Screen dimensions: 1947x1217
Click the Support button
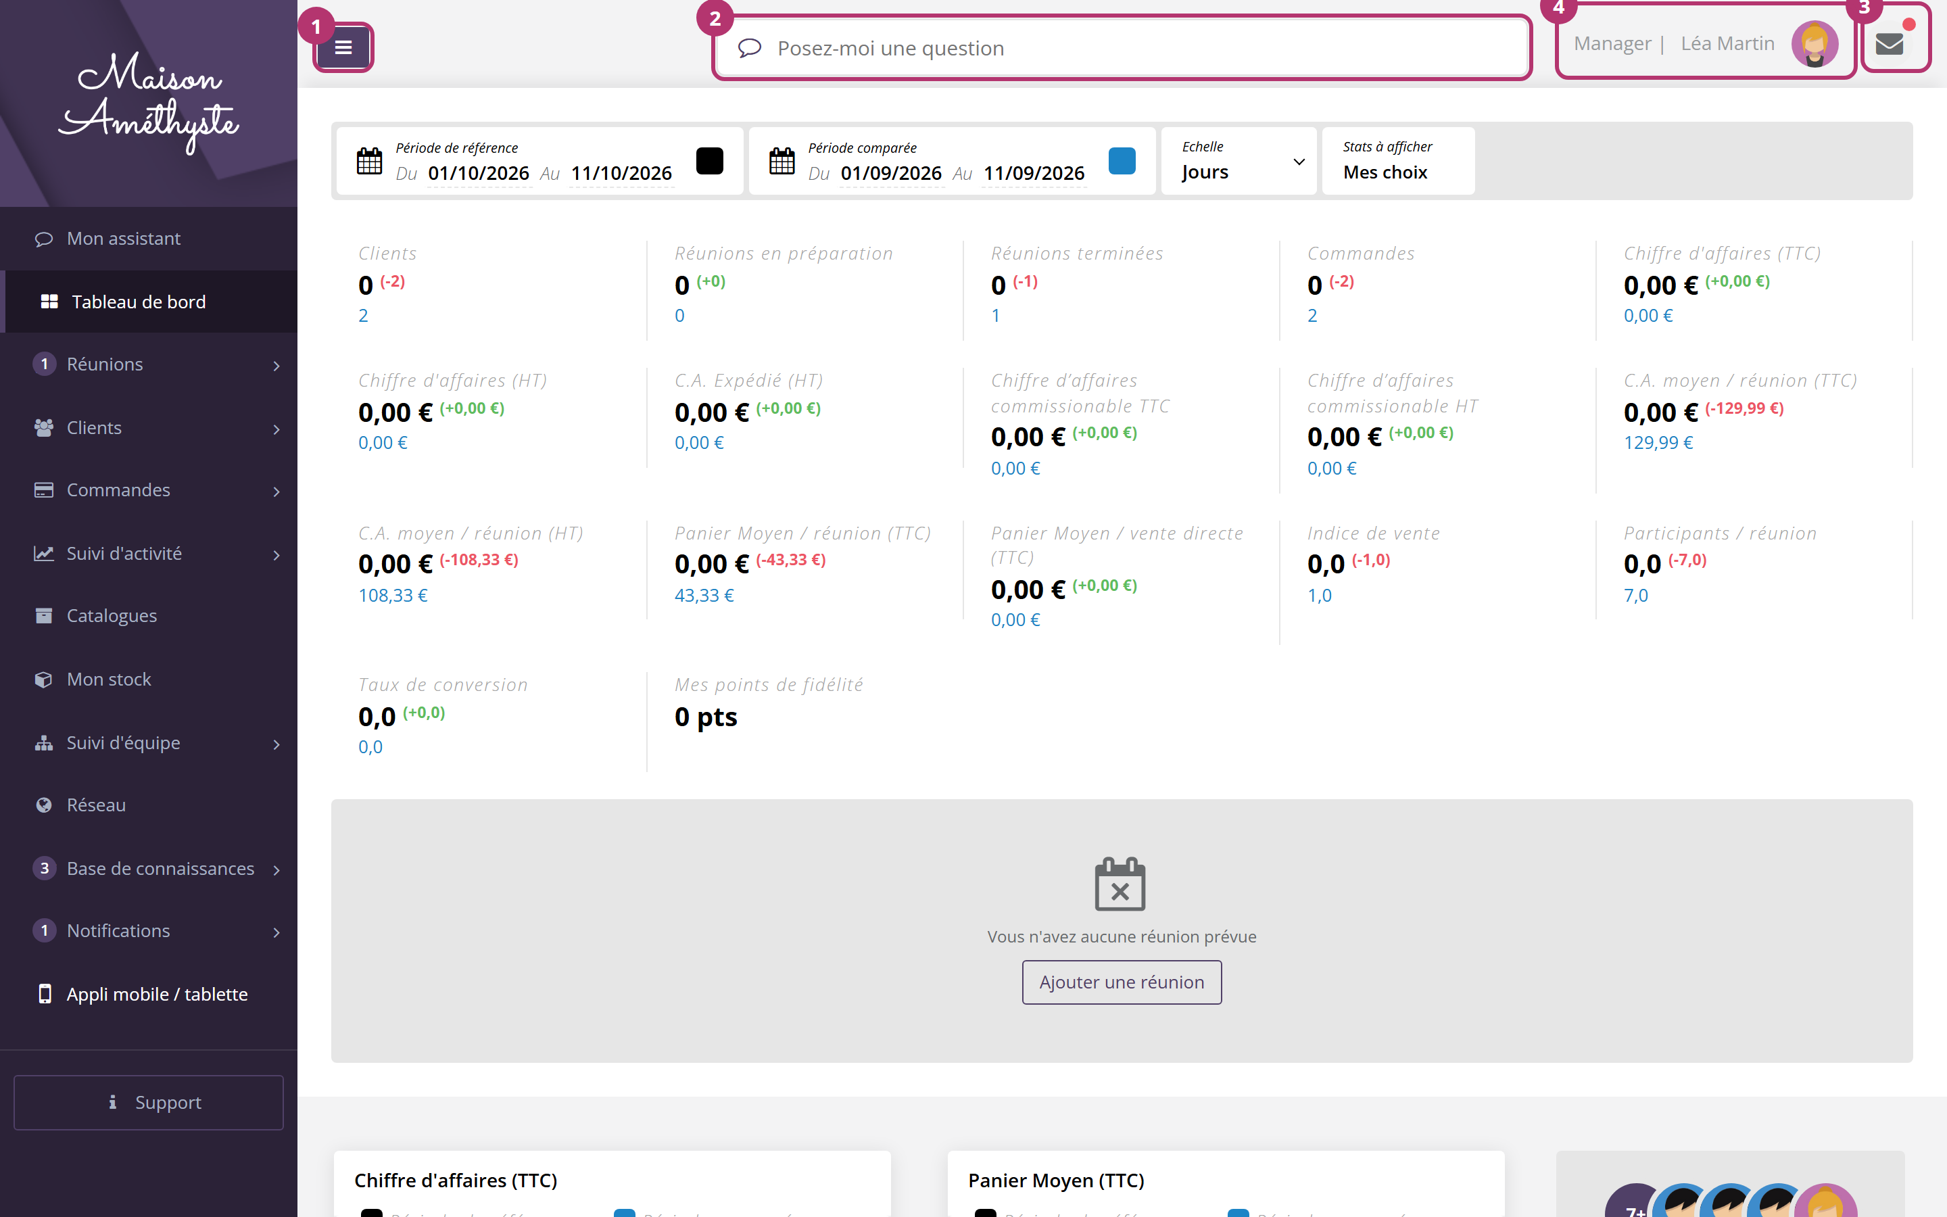click(x=149, y=1103)
